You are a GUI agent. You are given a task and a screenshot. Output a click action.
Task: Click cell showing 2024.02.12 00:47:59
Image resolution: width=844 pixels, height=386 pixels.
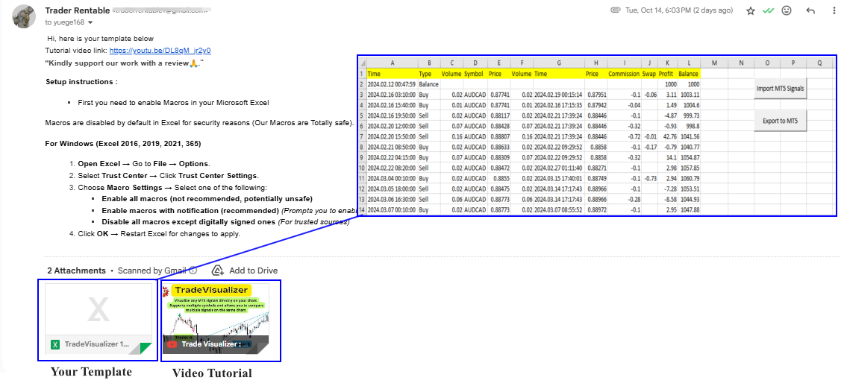(392, 84)
